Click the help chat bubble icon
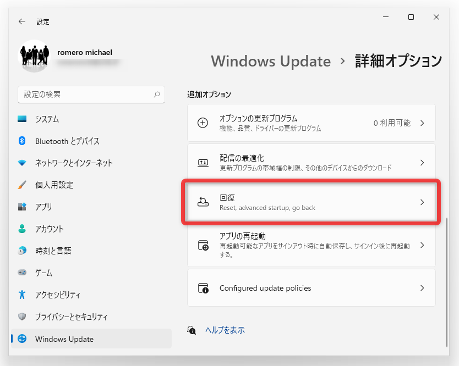 (x=192, y=330)
